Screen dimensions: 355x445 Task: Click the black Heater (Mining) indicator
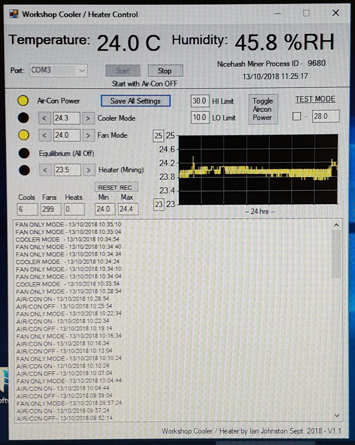[23, 170]
